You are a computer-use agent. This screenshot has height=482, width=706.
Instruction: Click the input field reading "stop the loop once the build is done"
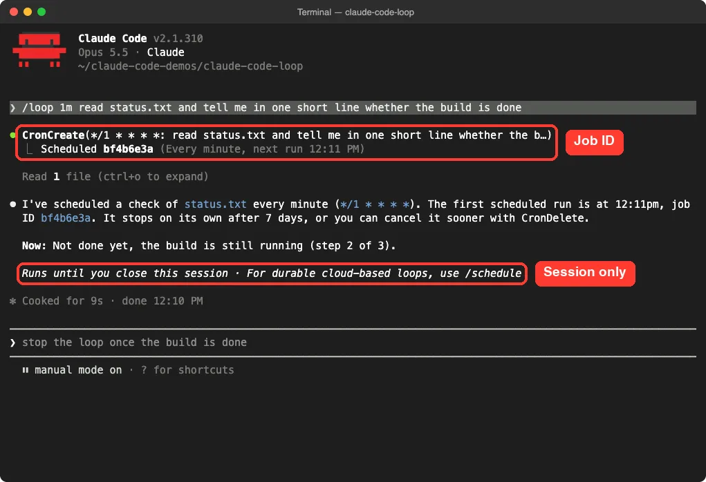(x=353, y=343)
